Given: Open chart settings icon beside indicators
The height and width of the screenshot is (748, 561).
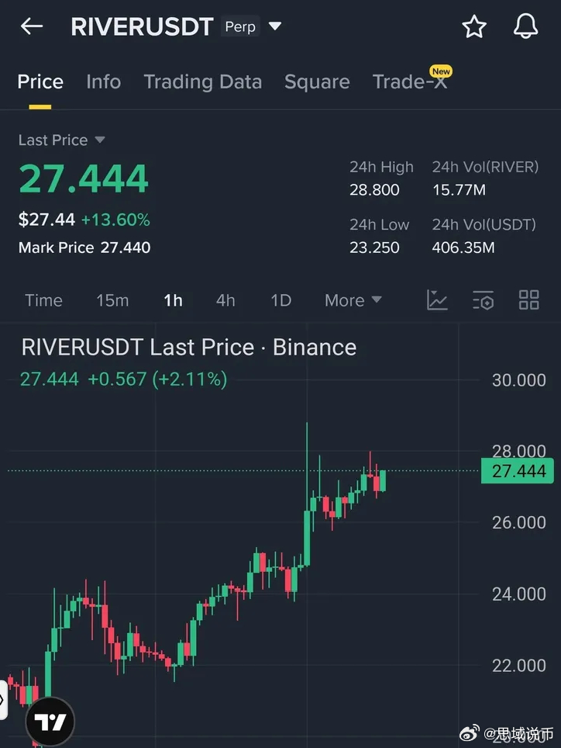Looking at the screenshot, I should pyautogui.click(x=483, y=300).
